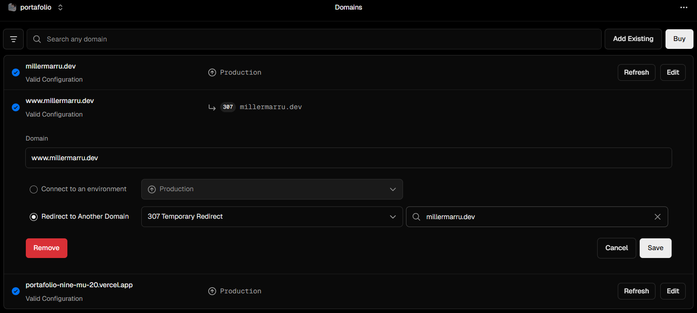697x313 pixels.
Task: Click the blue verified checkmark for portafolio-nine-mu-20.vercel.app
Action: [16, 291]
